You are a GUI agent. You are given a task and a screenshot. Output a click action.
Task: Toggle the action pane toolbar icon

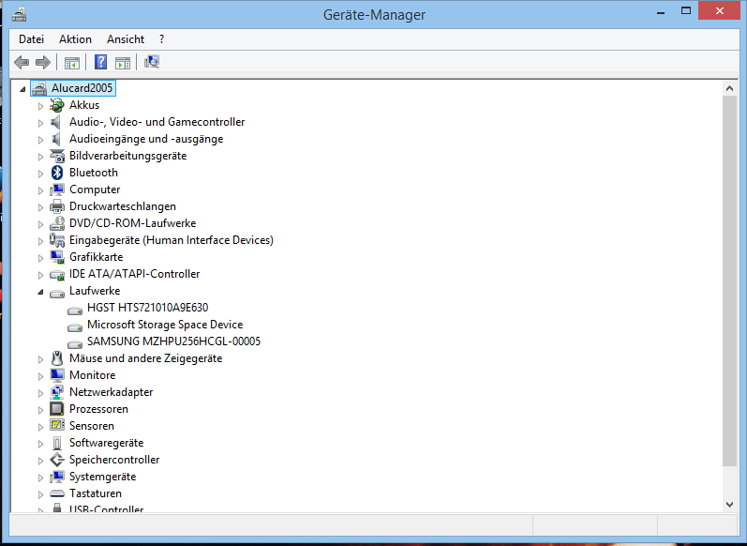[x=123, y=63]
